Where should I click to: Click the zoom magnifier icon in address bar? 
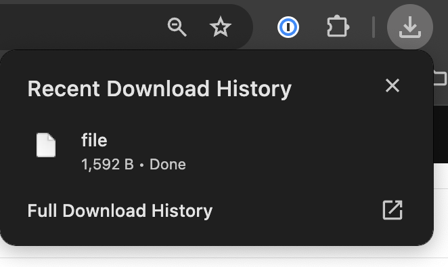pyautogui.click(x=177, y=27)
